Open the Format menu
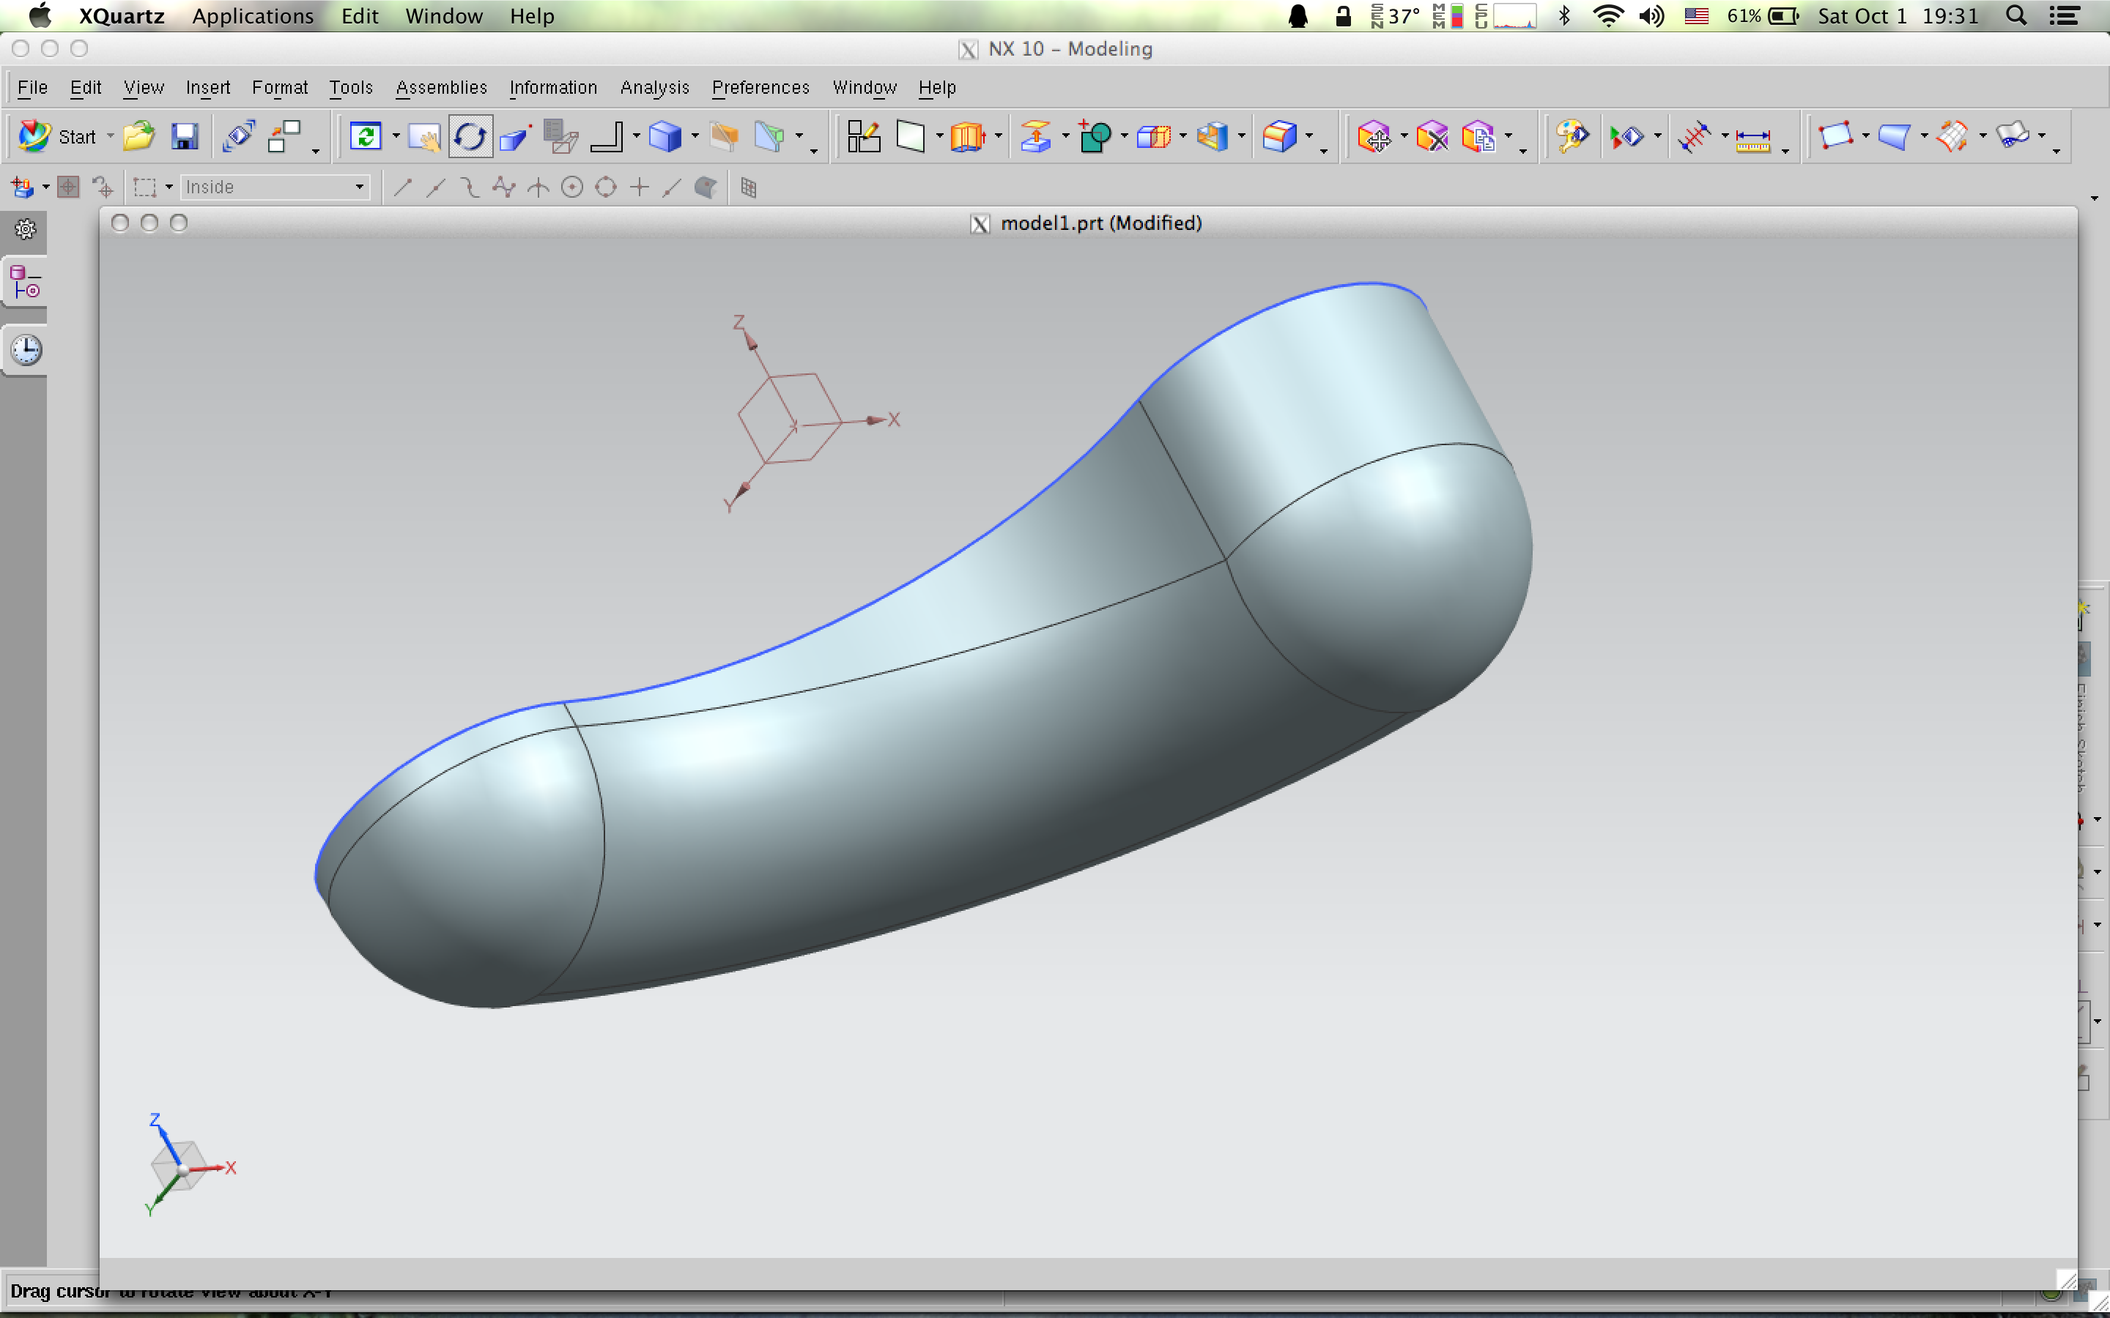Screen dimensions: 2110x1318 coord(280,87)
